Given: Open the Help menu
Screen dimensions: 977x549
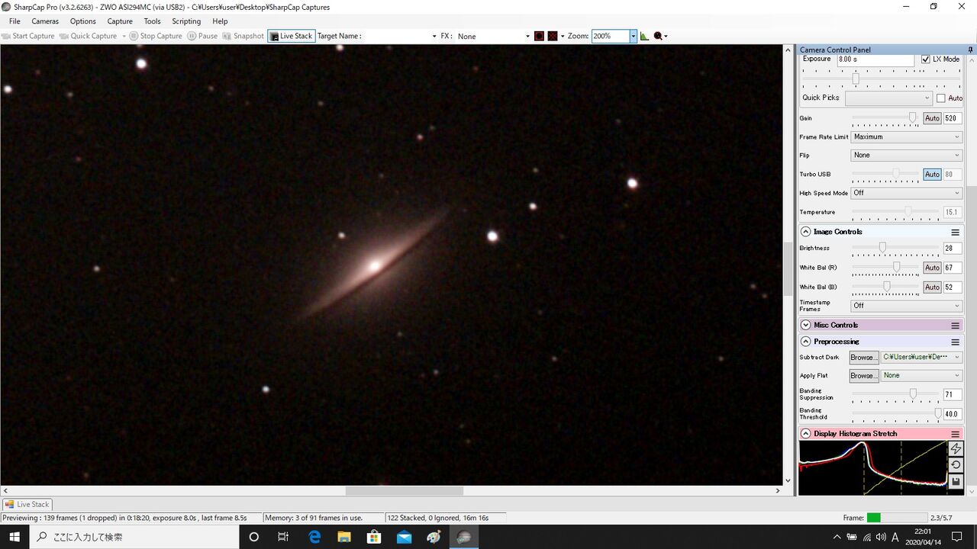Looking at the screenshot, I should click(220, 21).
